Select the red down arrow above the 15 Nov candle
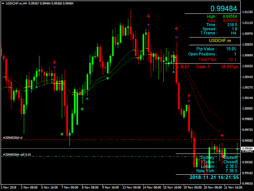Viewport: 254px width, 191px height. (176, 29)
